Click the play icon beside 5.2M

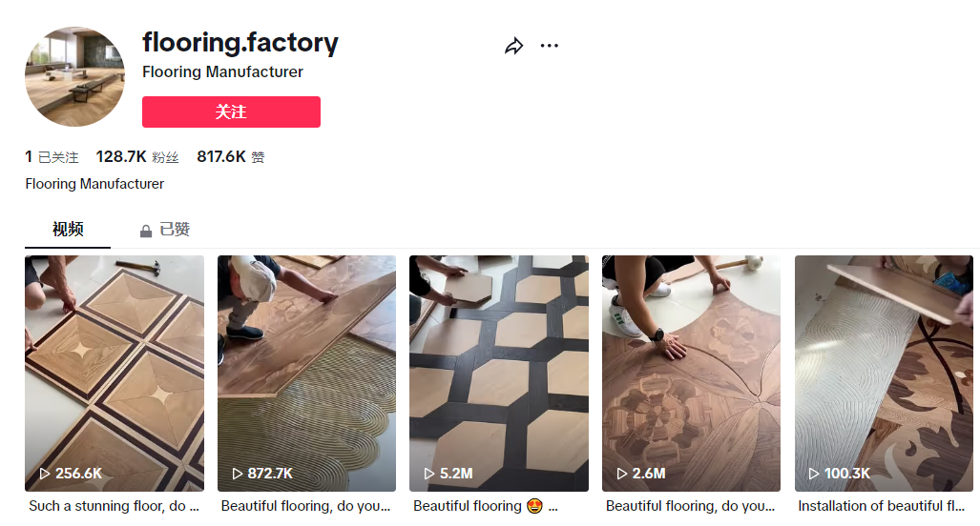point(429,474)
